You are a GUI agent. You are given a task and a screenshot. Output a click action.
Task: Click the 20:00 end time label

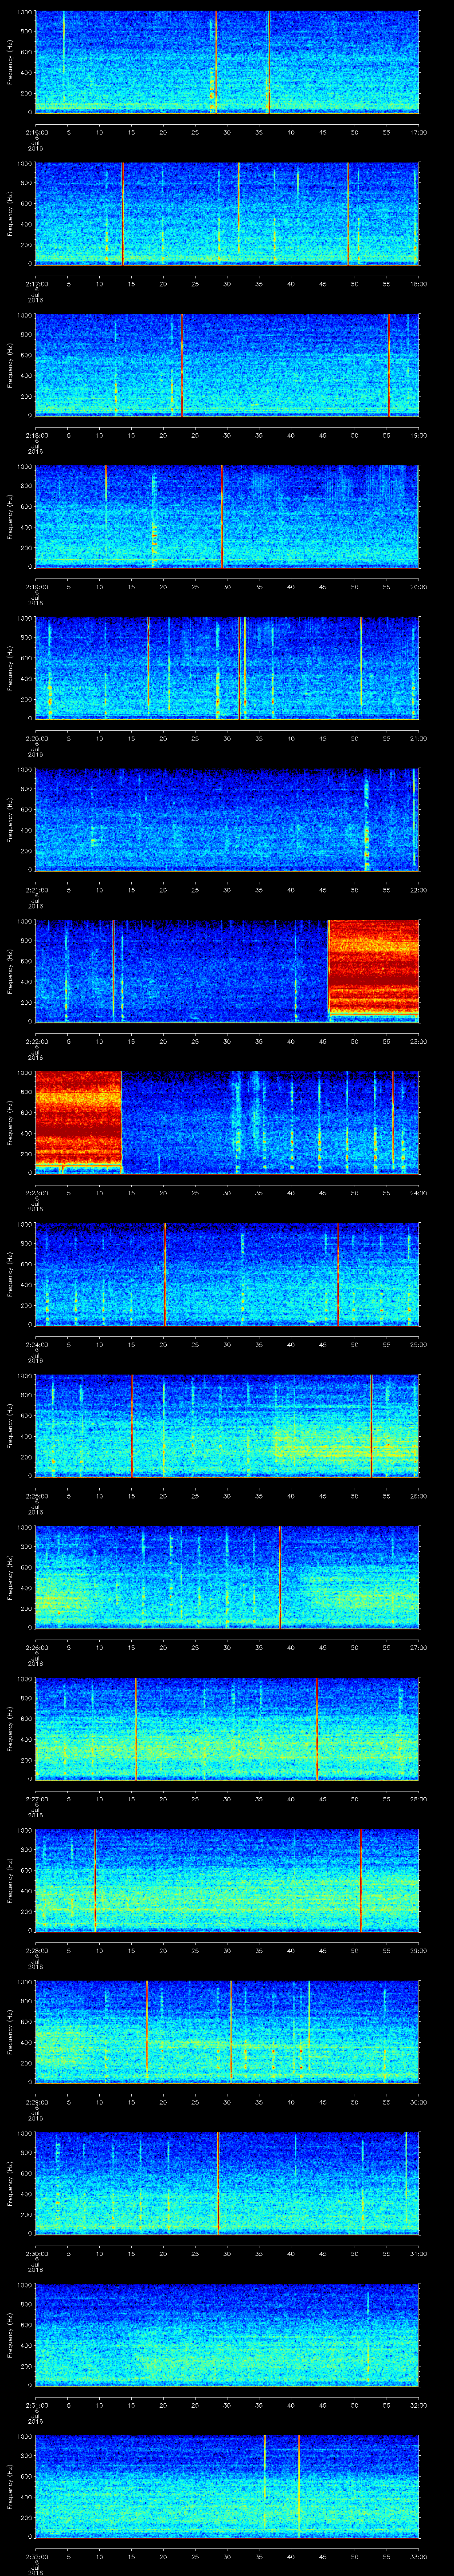point(418,587)
